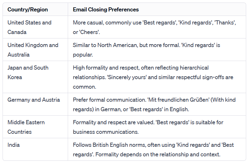Click 'Formality depends on the relationship' sentence

tap(158, 154)
